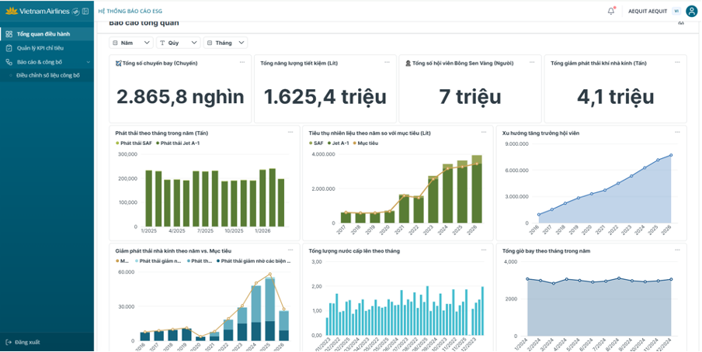Open the Tháng filter dropdown
This screenshot has width=702, height=352.
click(x=225, y=43)
